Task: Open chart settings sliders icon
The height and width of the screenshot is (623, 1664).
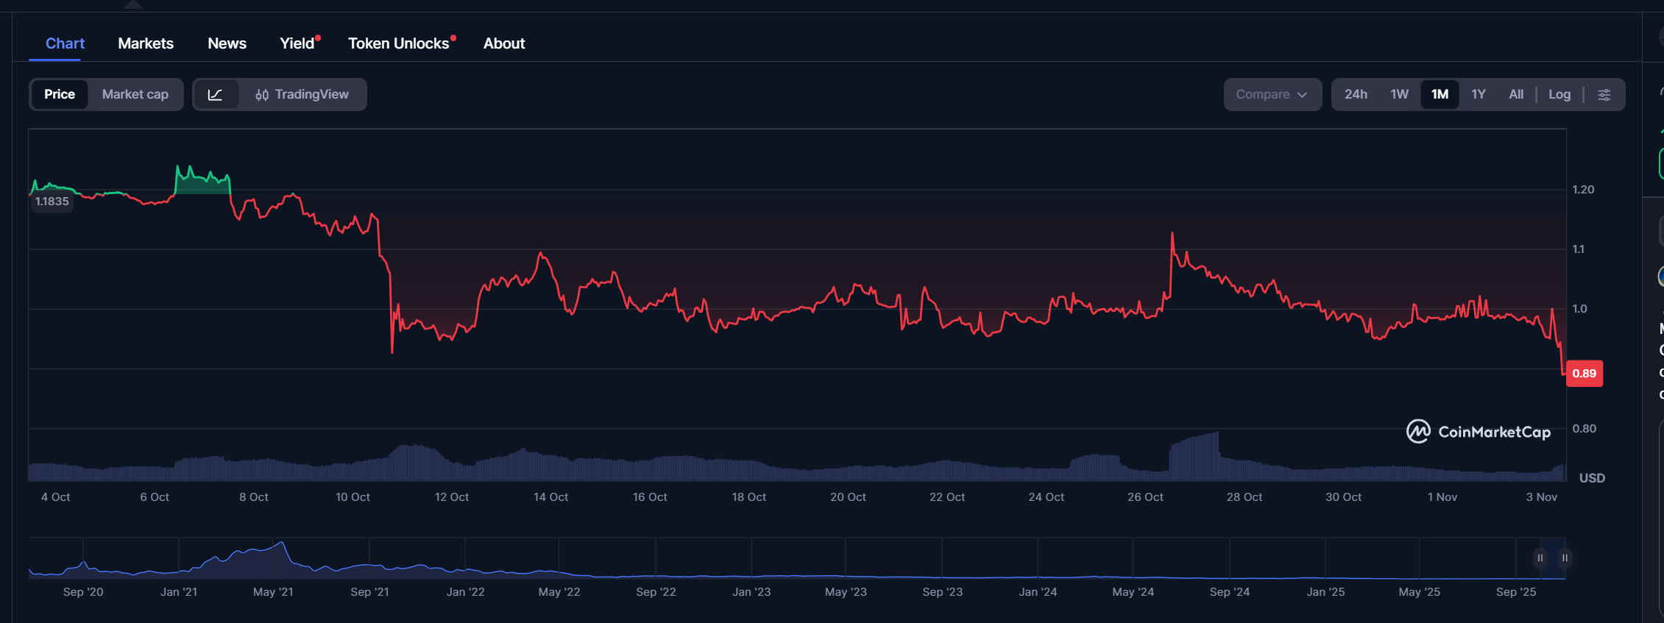Action: point(1604,95)
